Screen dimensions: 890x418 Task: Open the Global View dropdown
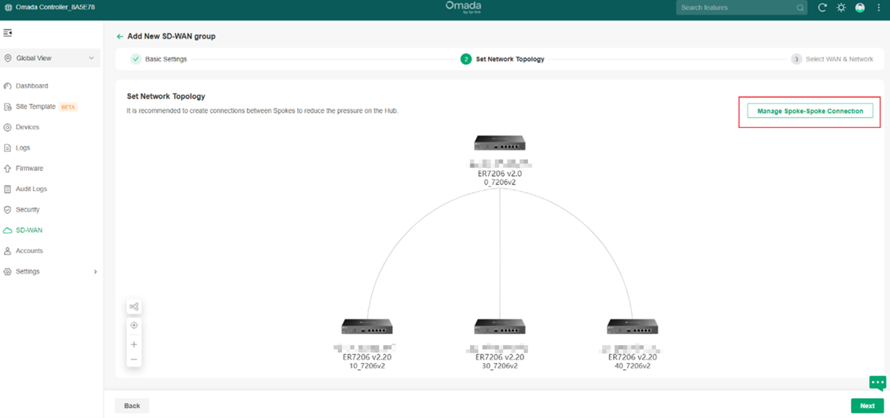click(x=50, y=58)
